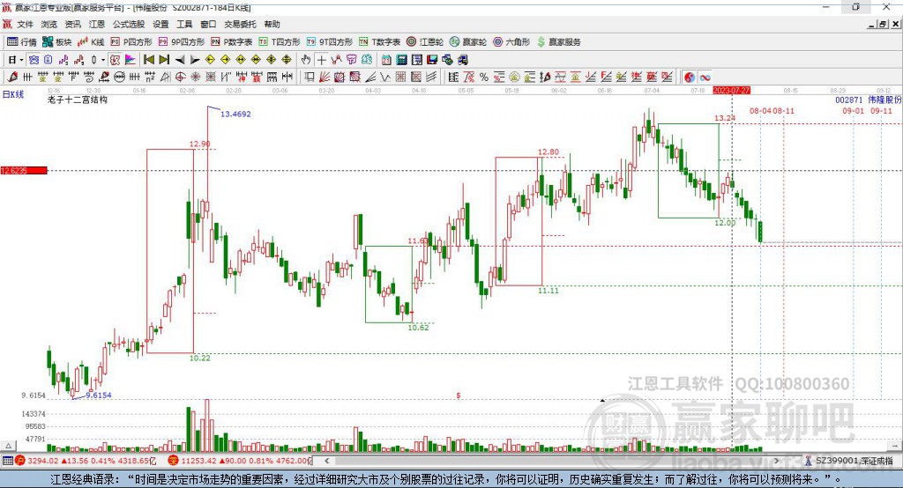Toggle the color flag chart icon
903x488 pixels.
(x=131, y=60)
